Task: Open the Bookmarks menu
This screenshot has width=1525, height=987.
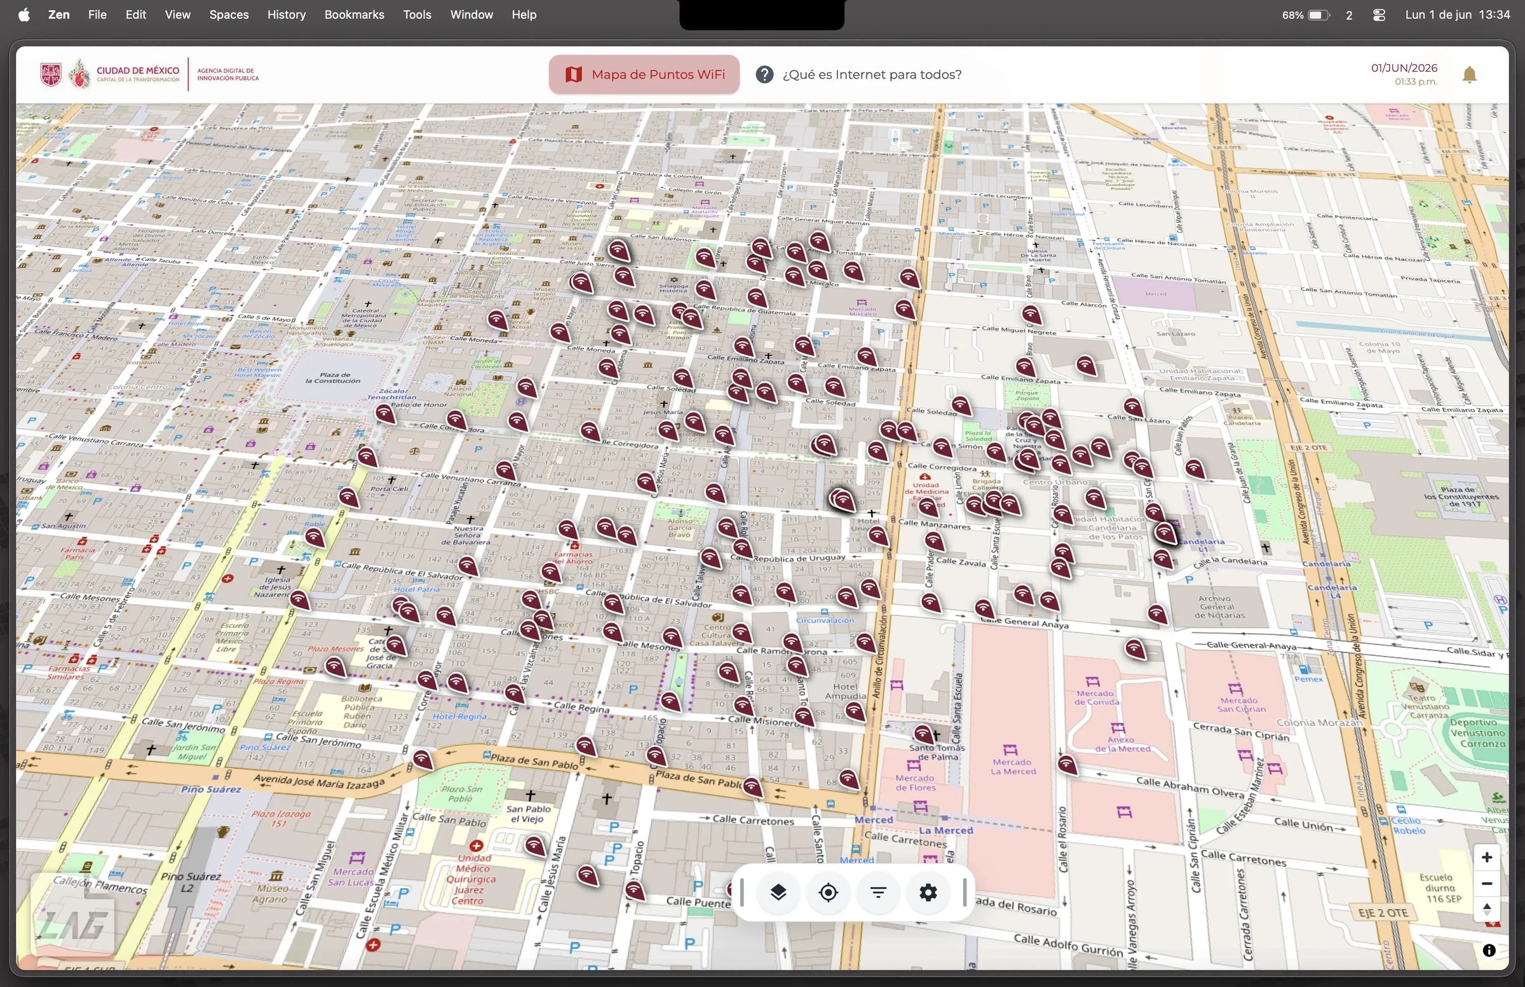Action: point(355,15)
